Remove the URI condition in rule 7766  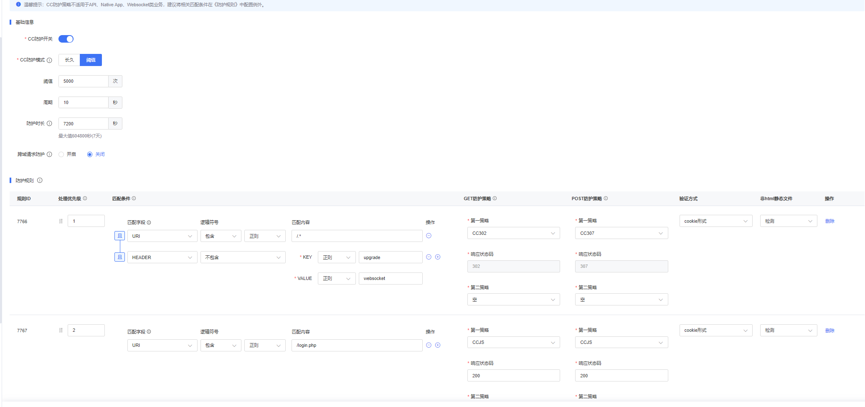coord(429,236)
